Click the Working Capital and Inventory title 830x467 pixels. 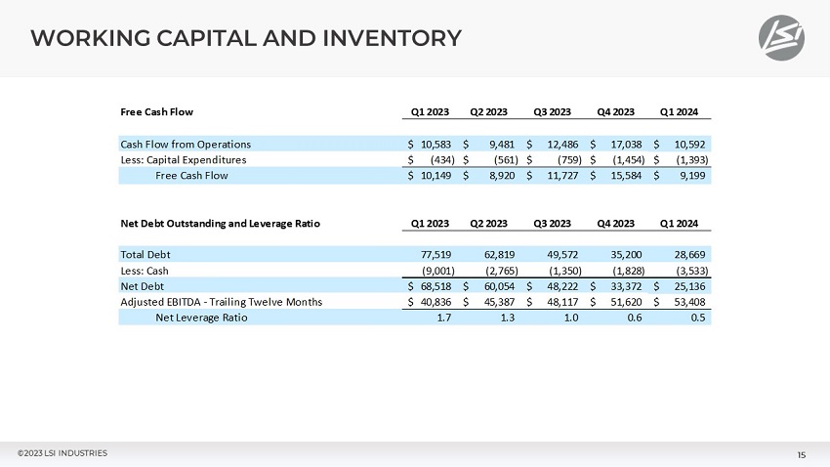pyautogui.click(x=246, y=38)
